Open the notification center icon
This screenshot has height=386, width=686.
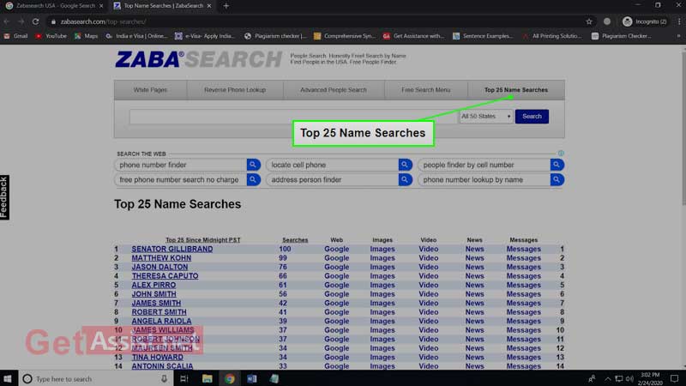pos(674,378)
